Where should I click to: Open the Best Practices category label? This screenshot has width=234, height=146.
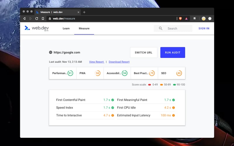tap(141, 73)
